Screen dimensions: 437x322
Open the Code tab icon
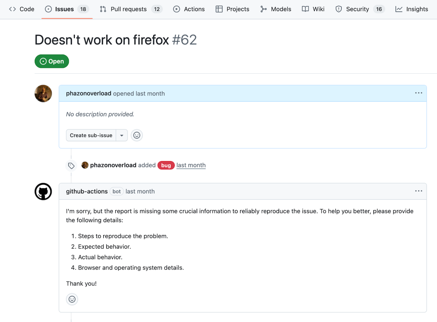point(12,9)
